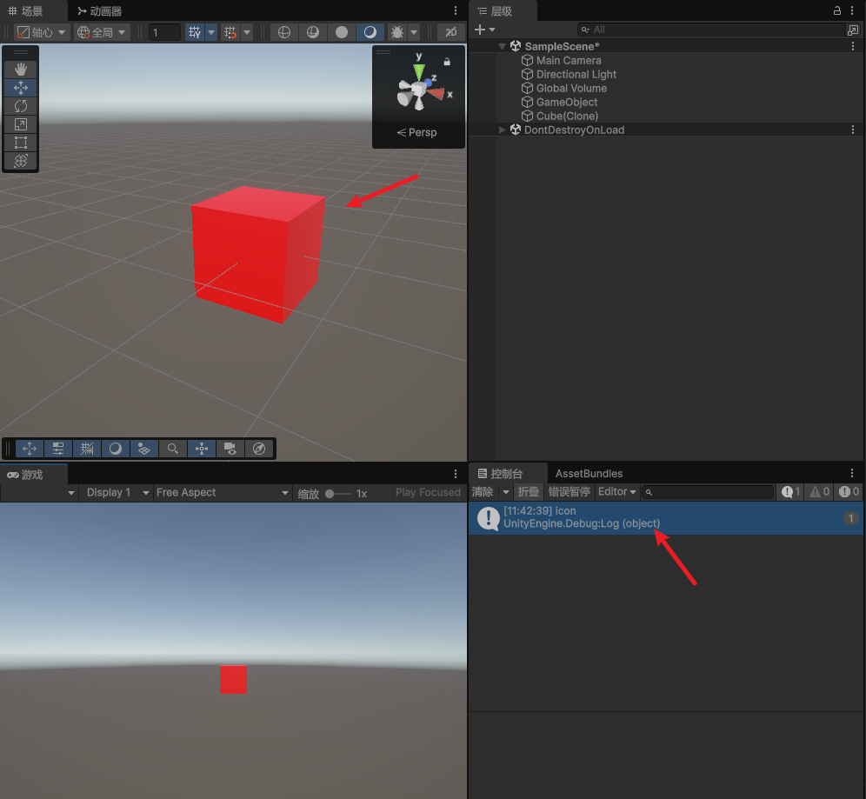Enable 错误暂停 error pause
The height and width of the screenshot is (799, 866).
pos(570,491)
